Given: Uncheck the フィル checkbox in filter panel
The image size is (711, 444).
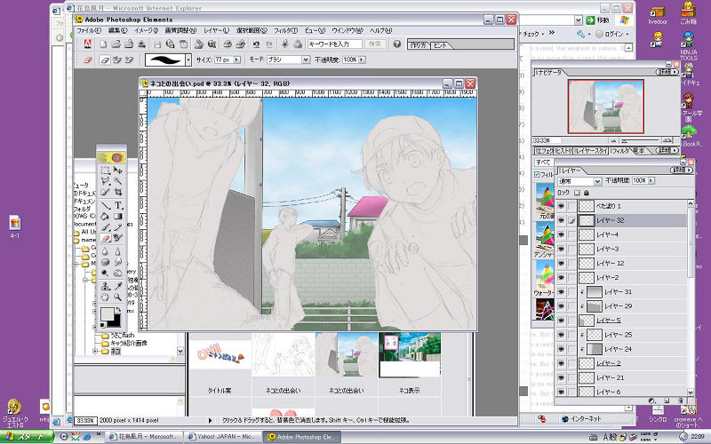Looking at the screenshot, I should point(538,174).
